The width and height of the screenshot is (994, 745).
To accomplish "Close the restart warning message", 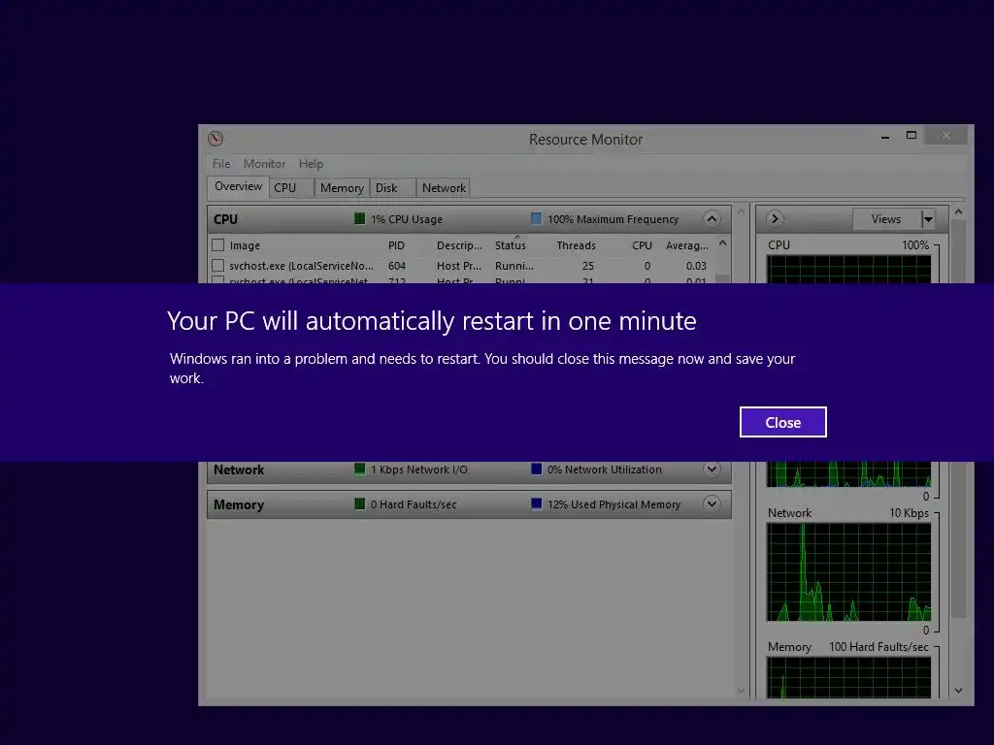I will [x=783, y=422].
